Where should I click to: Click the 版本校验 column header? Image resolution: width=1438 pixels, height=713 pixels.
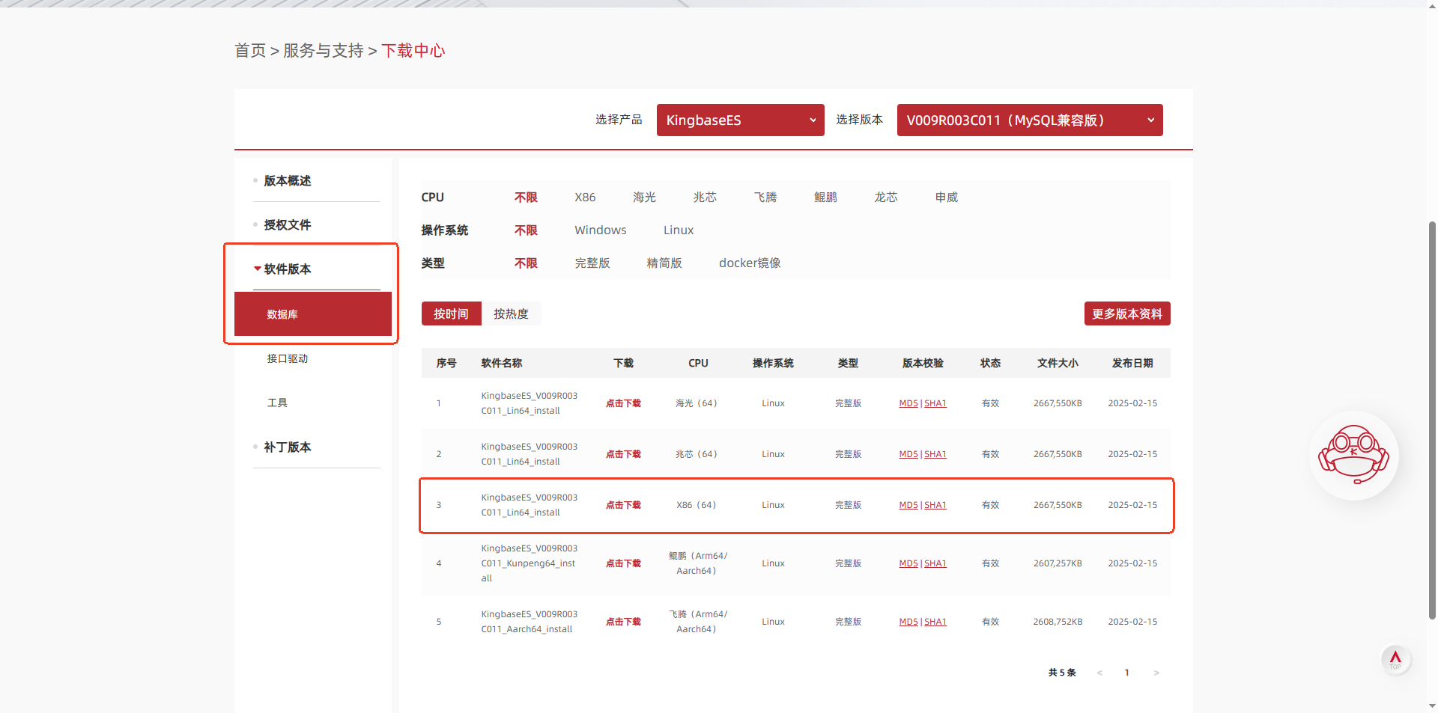pos(923,363)
